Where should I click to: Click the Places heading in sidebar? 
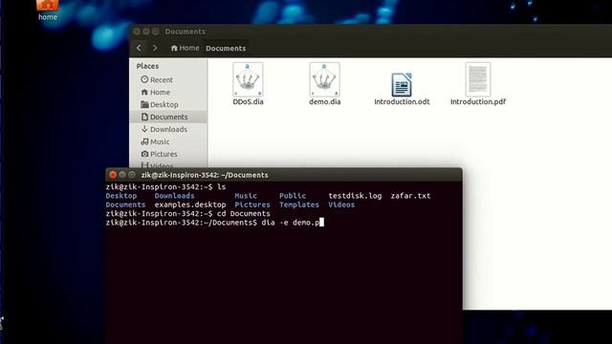click(x=147, y=66)
